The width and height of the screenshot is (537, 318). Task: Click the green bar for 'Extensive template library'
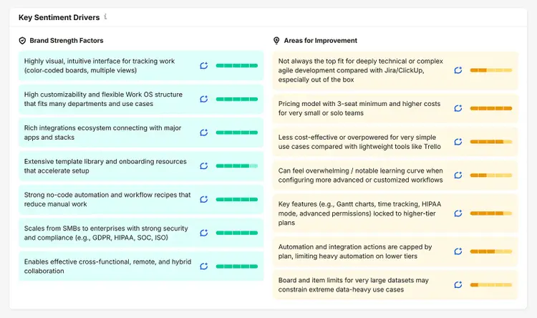pos(237,166)
